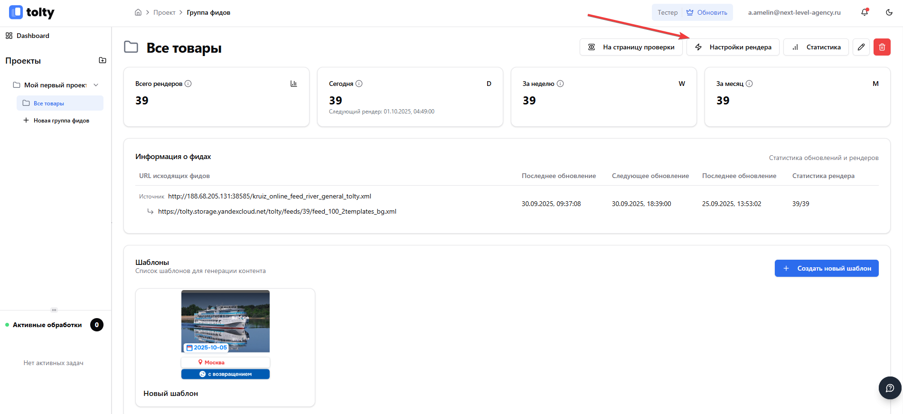Click next update 30.09.2025, 18:39:00
The image size is (903, 414).
tap(641, 204)
